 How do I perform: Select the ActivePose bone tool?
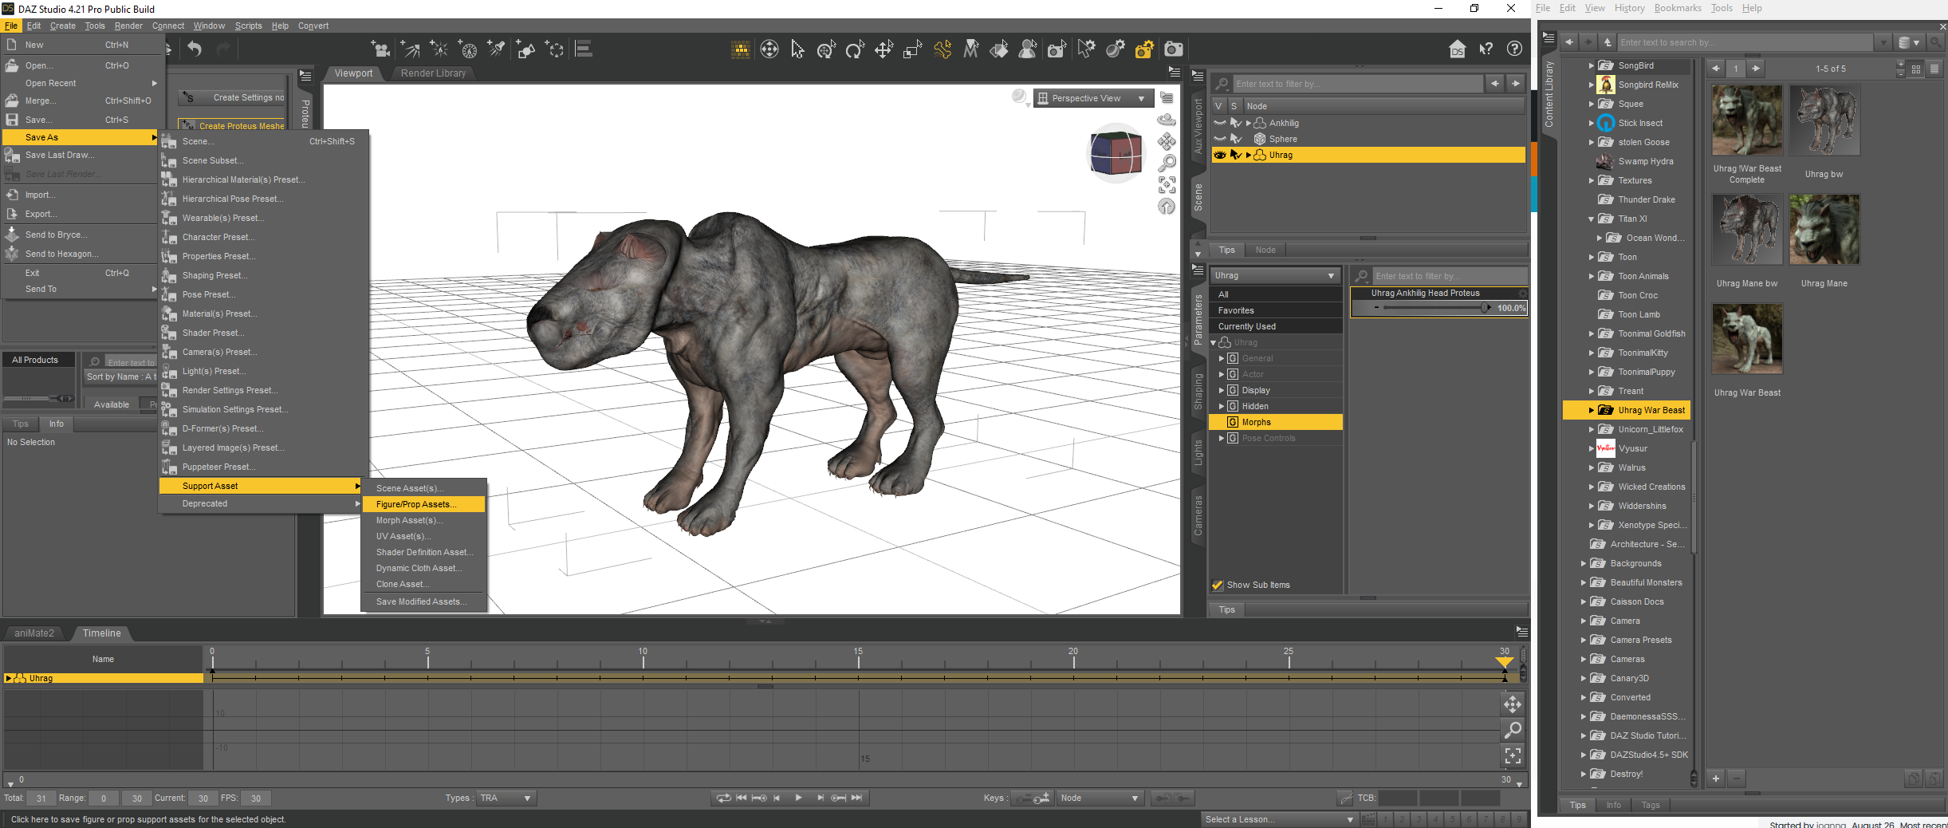click(x=942, y=50)
